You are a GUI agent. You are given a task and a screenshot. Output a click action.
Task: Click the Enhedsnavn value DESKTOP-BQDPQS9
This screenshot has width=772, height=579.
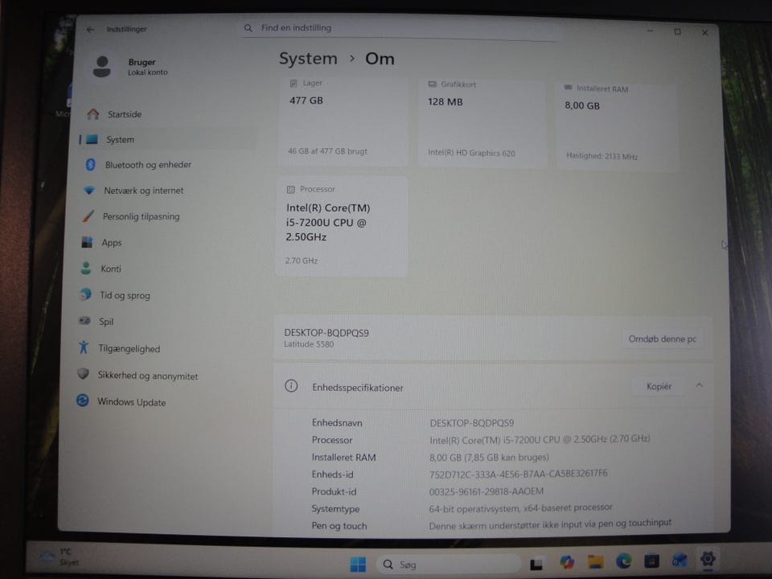[472, 423]
